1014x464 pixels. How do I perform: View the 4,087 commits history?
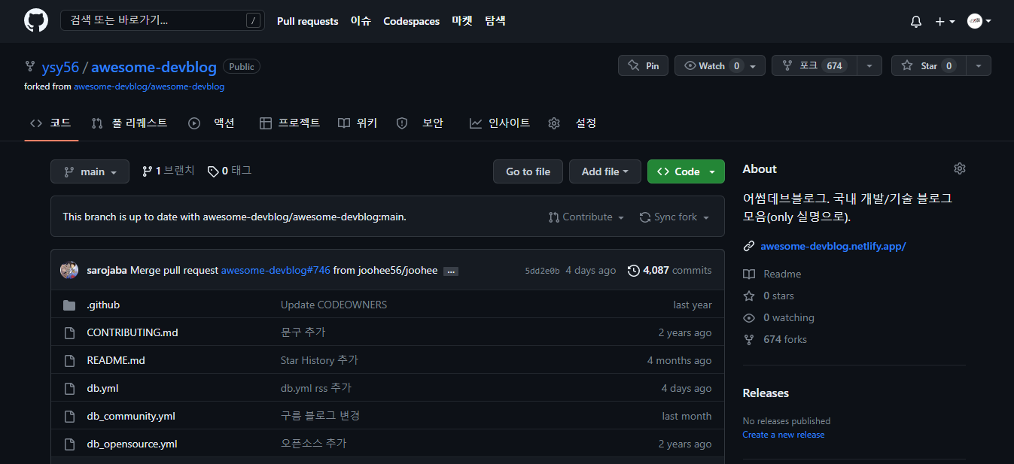pyautogui.click(x=669, y=270)
